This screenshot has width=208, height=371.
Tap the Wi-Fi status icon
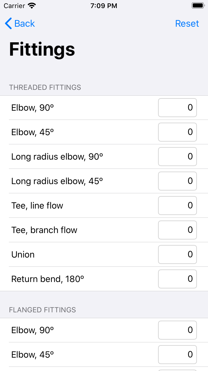click(x=32, y=6)
